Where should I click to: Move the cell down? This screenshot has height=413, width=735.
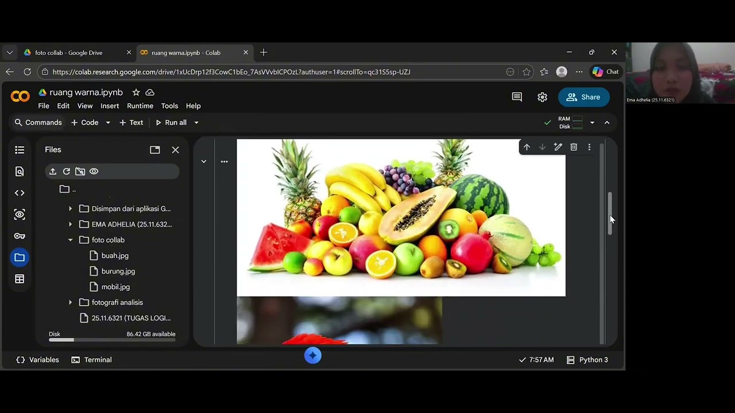click(542, 147)
